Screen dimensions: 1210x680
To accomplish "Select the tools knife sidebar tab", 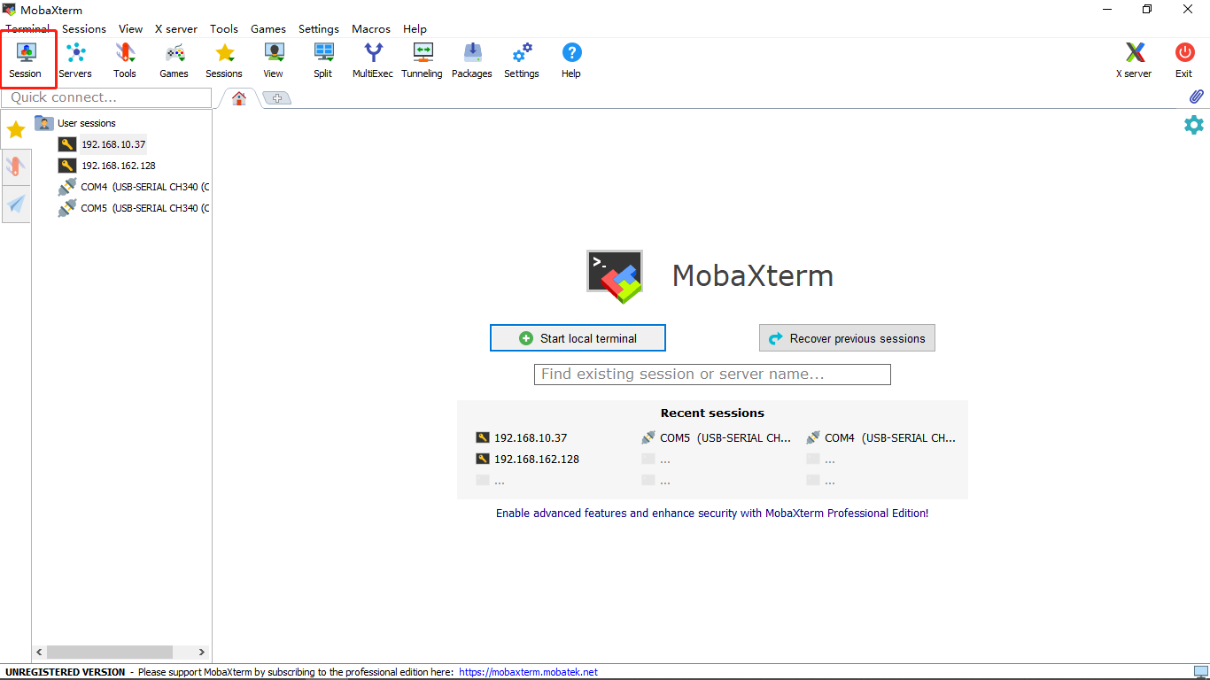I will (x=16, y=166).
